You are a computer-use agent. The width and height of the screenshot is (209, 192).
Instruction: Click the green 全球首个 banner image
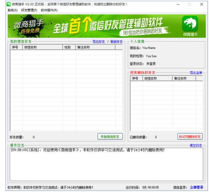[x=107, y=26]
